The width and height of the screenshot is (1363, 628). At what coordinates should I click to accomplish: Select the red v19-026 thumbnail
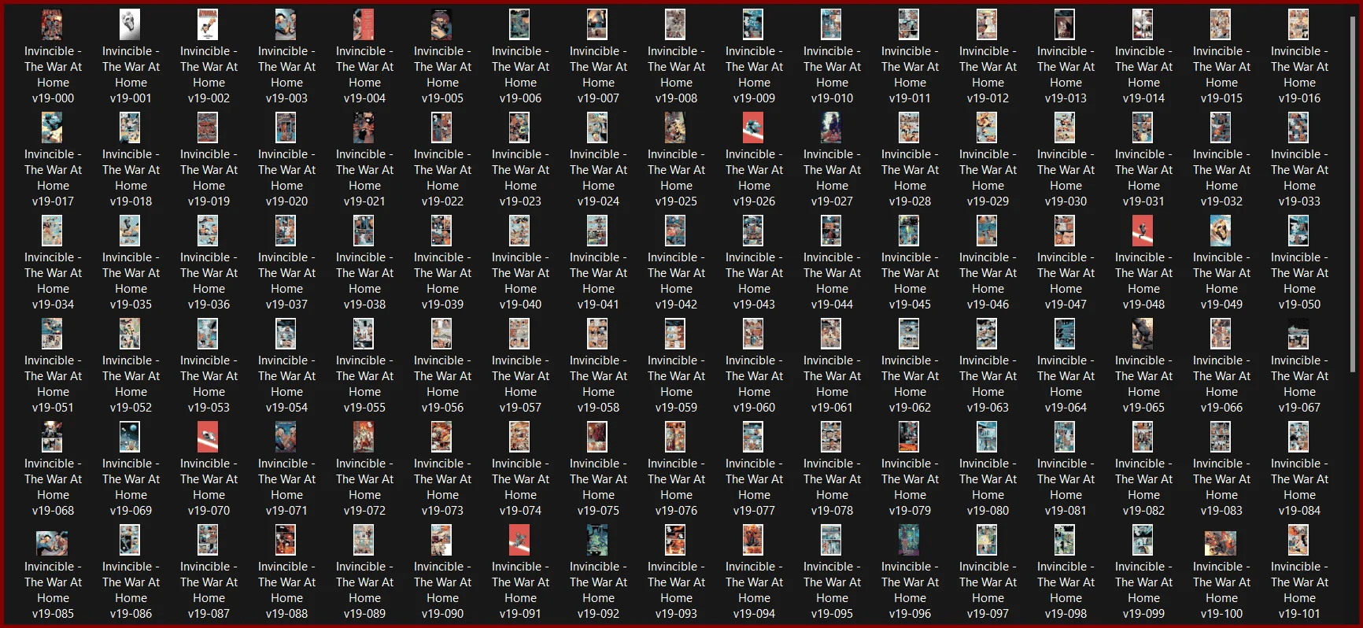click(x=754, y=128)
